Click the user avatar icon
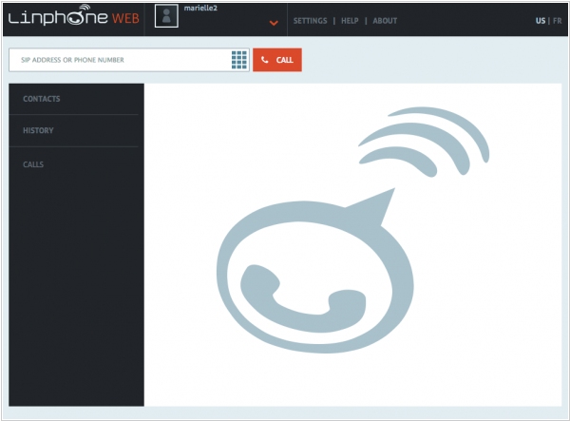Screen dimensions: 570x421 (166, 16)
